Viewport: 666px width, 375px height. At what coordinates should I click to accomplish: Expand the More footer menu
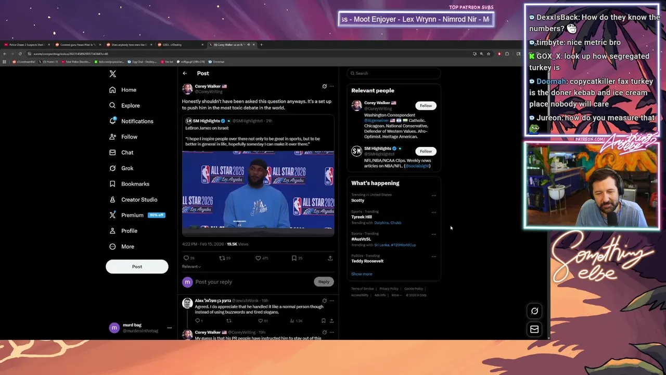[396, 295]
